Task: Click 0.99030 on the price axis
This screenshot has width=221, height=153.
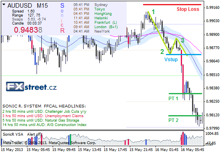Action: click(x=213, y=21)
